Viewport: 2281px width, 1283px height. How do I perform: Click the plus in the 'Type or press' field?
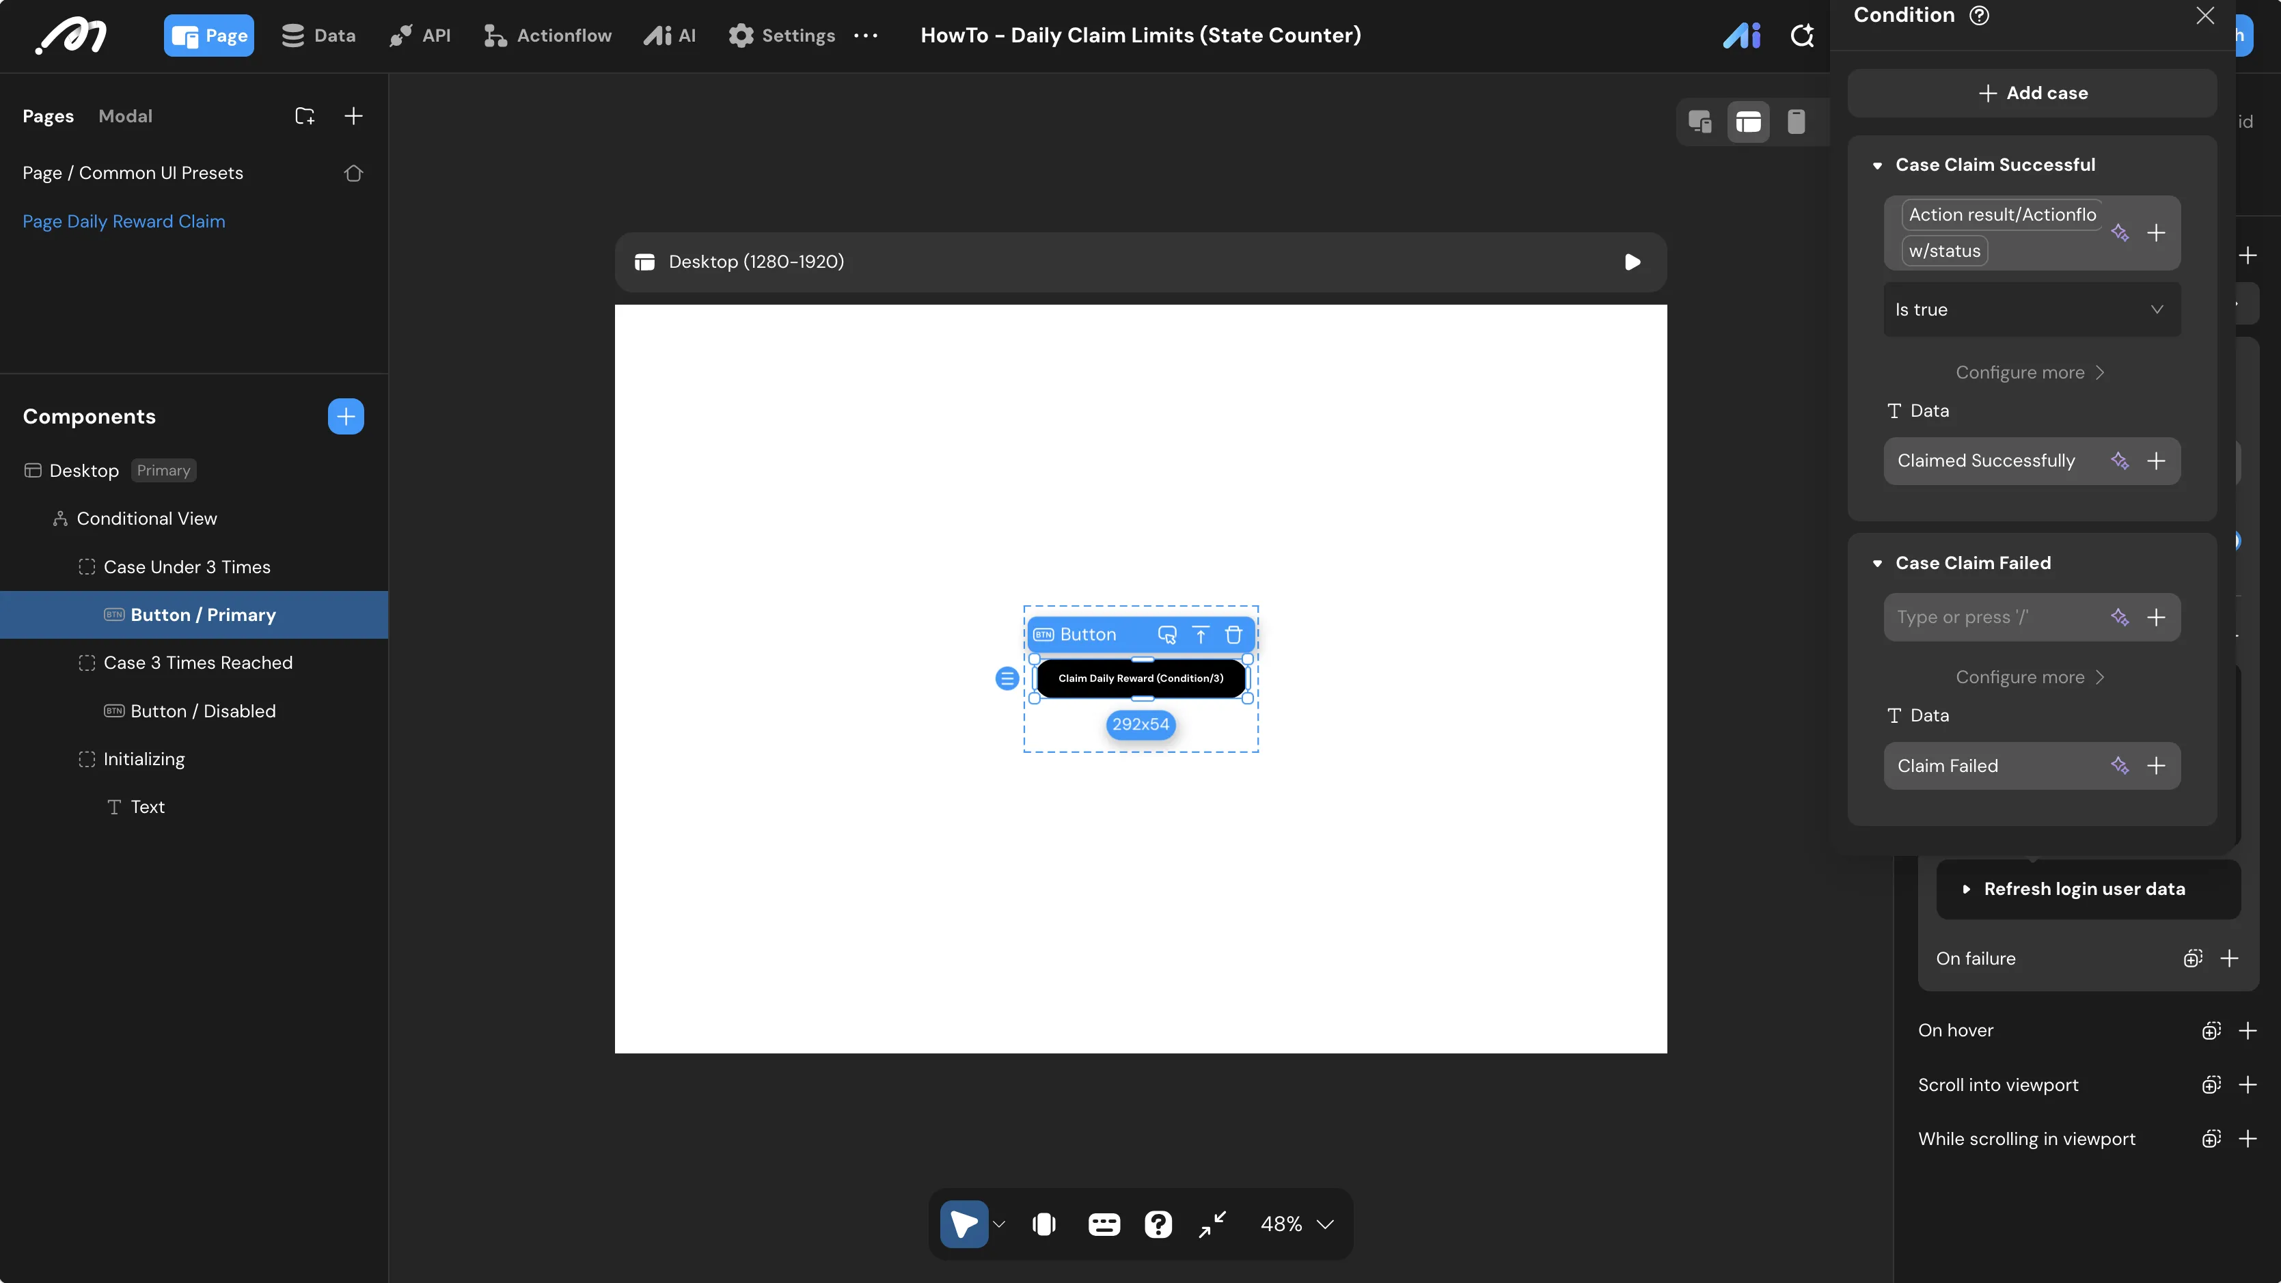(x=2156, y=617)
